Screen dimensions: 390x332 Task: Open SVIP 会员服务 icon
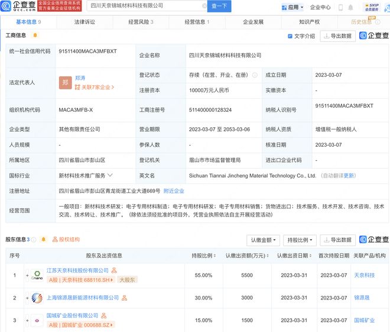pyautogui.click(x=372, y=7)
